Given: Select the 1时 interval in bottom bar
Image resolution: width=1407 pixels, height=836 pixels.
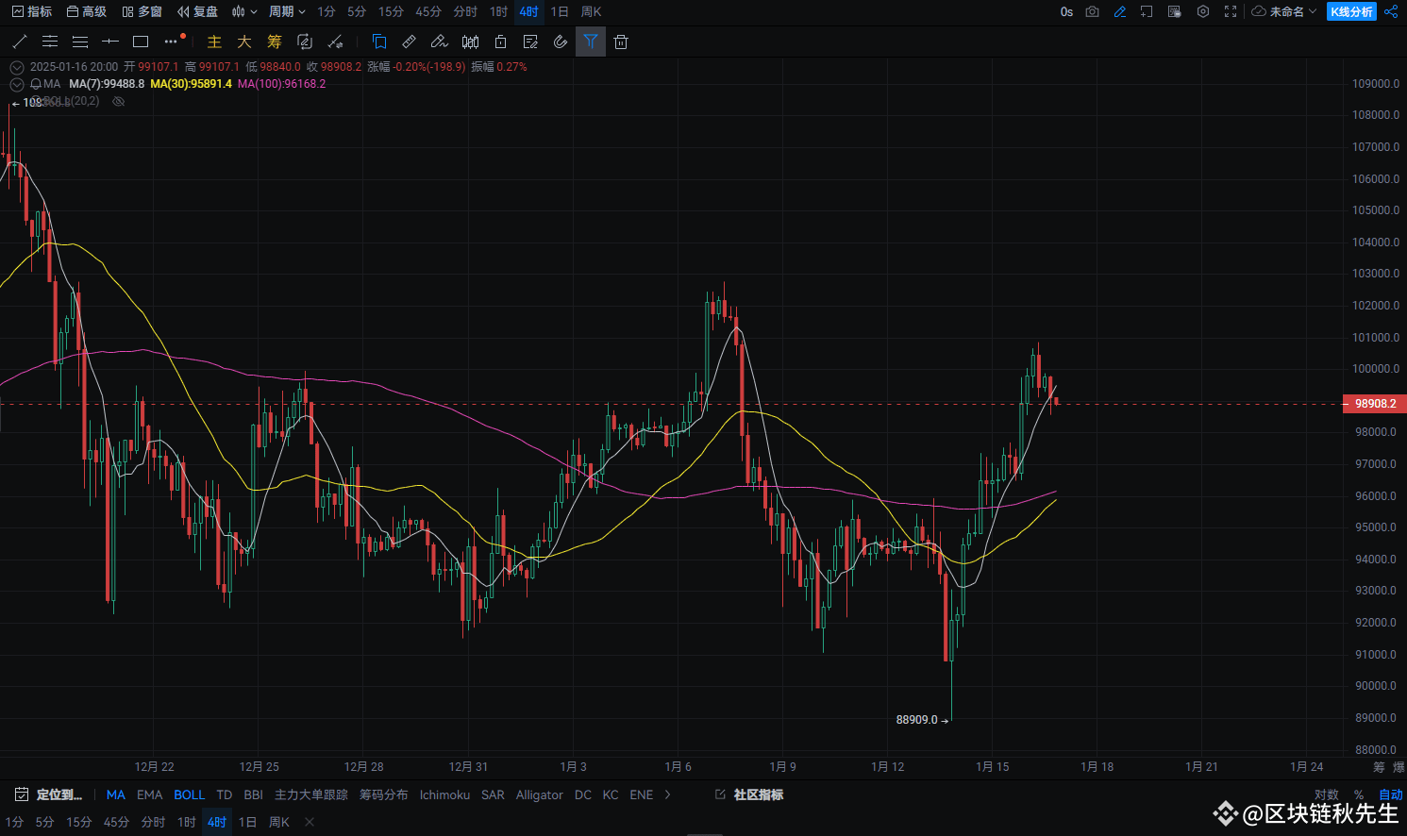Looking at the screenshot, I should [187, 822].
